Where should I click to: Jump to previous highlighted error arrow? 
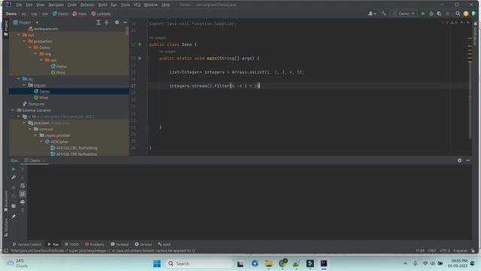461,23
